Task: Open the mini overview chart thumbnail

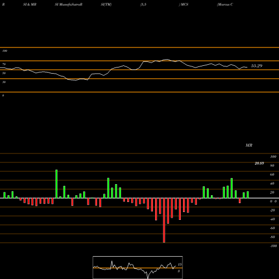Action: pos(138,267)
